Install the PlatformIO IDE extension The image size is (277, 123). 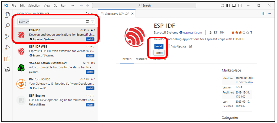tap(90, 88)
